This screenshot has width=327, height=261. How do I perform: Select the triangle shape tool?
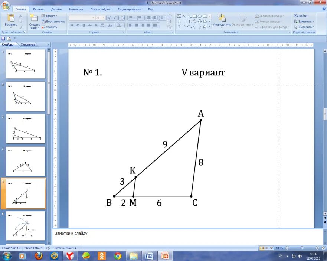[x=179, y=22]
